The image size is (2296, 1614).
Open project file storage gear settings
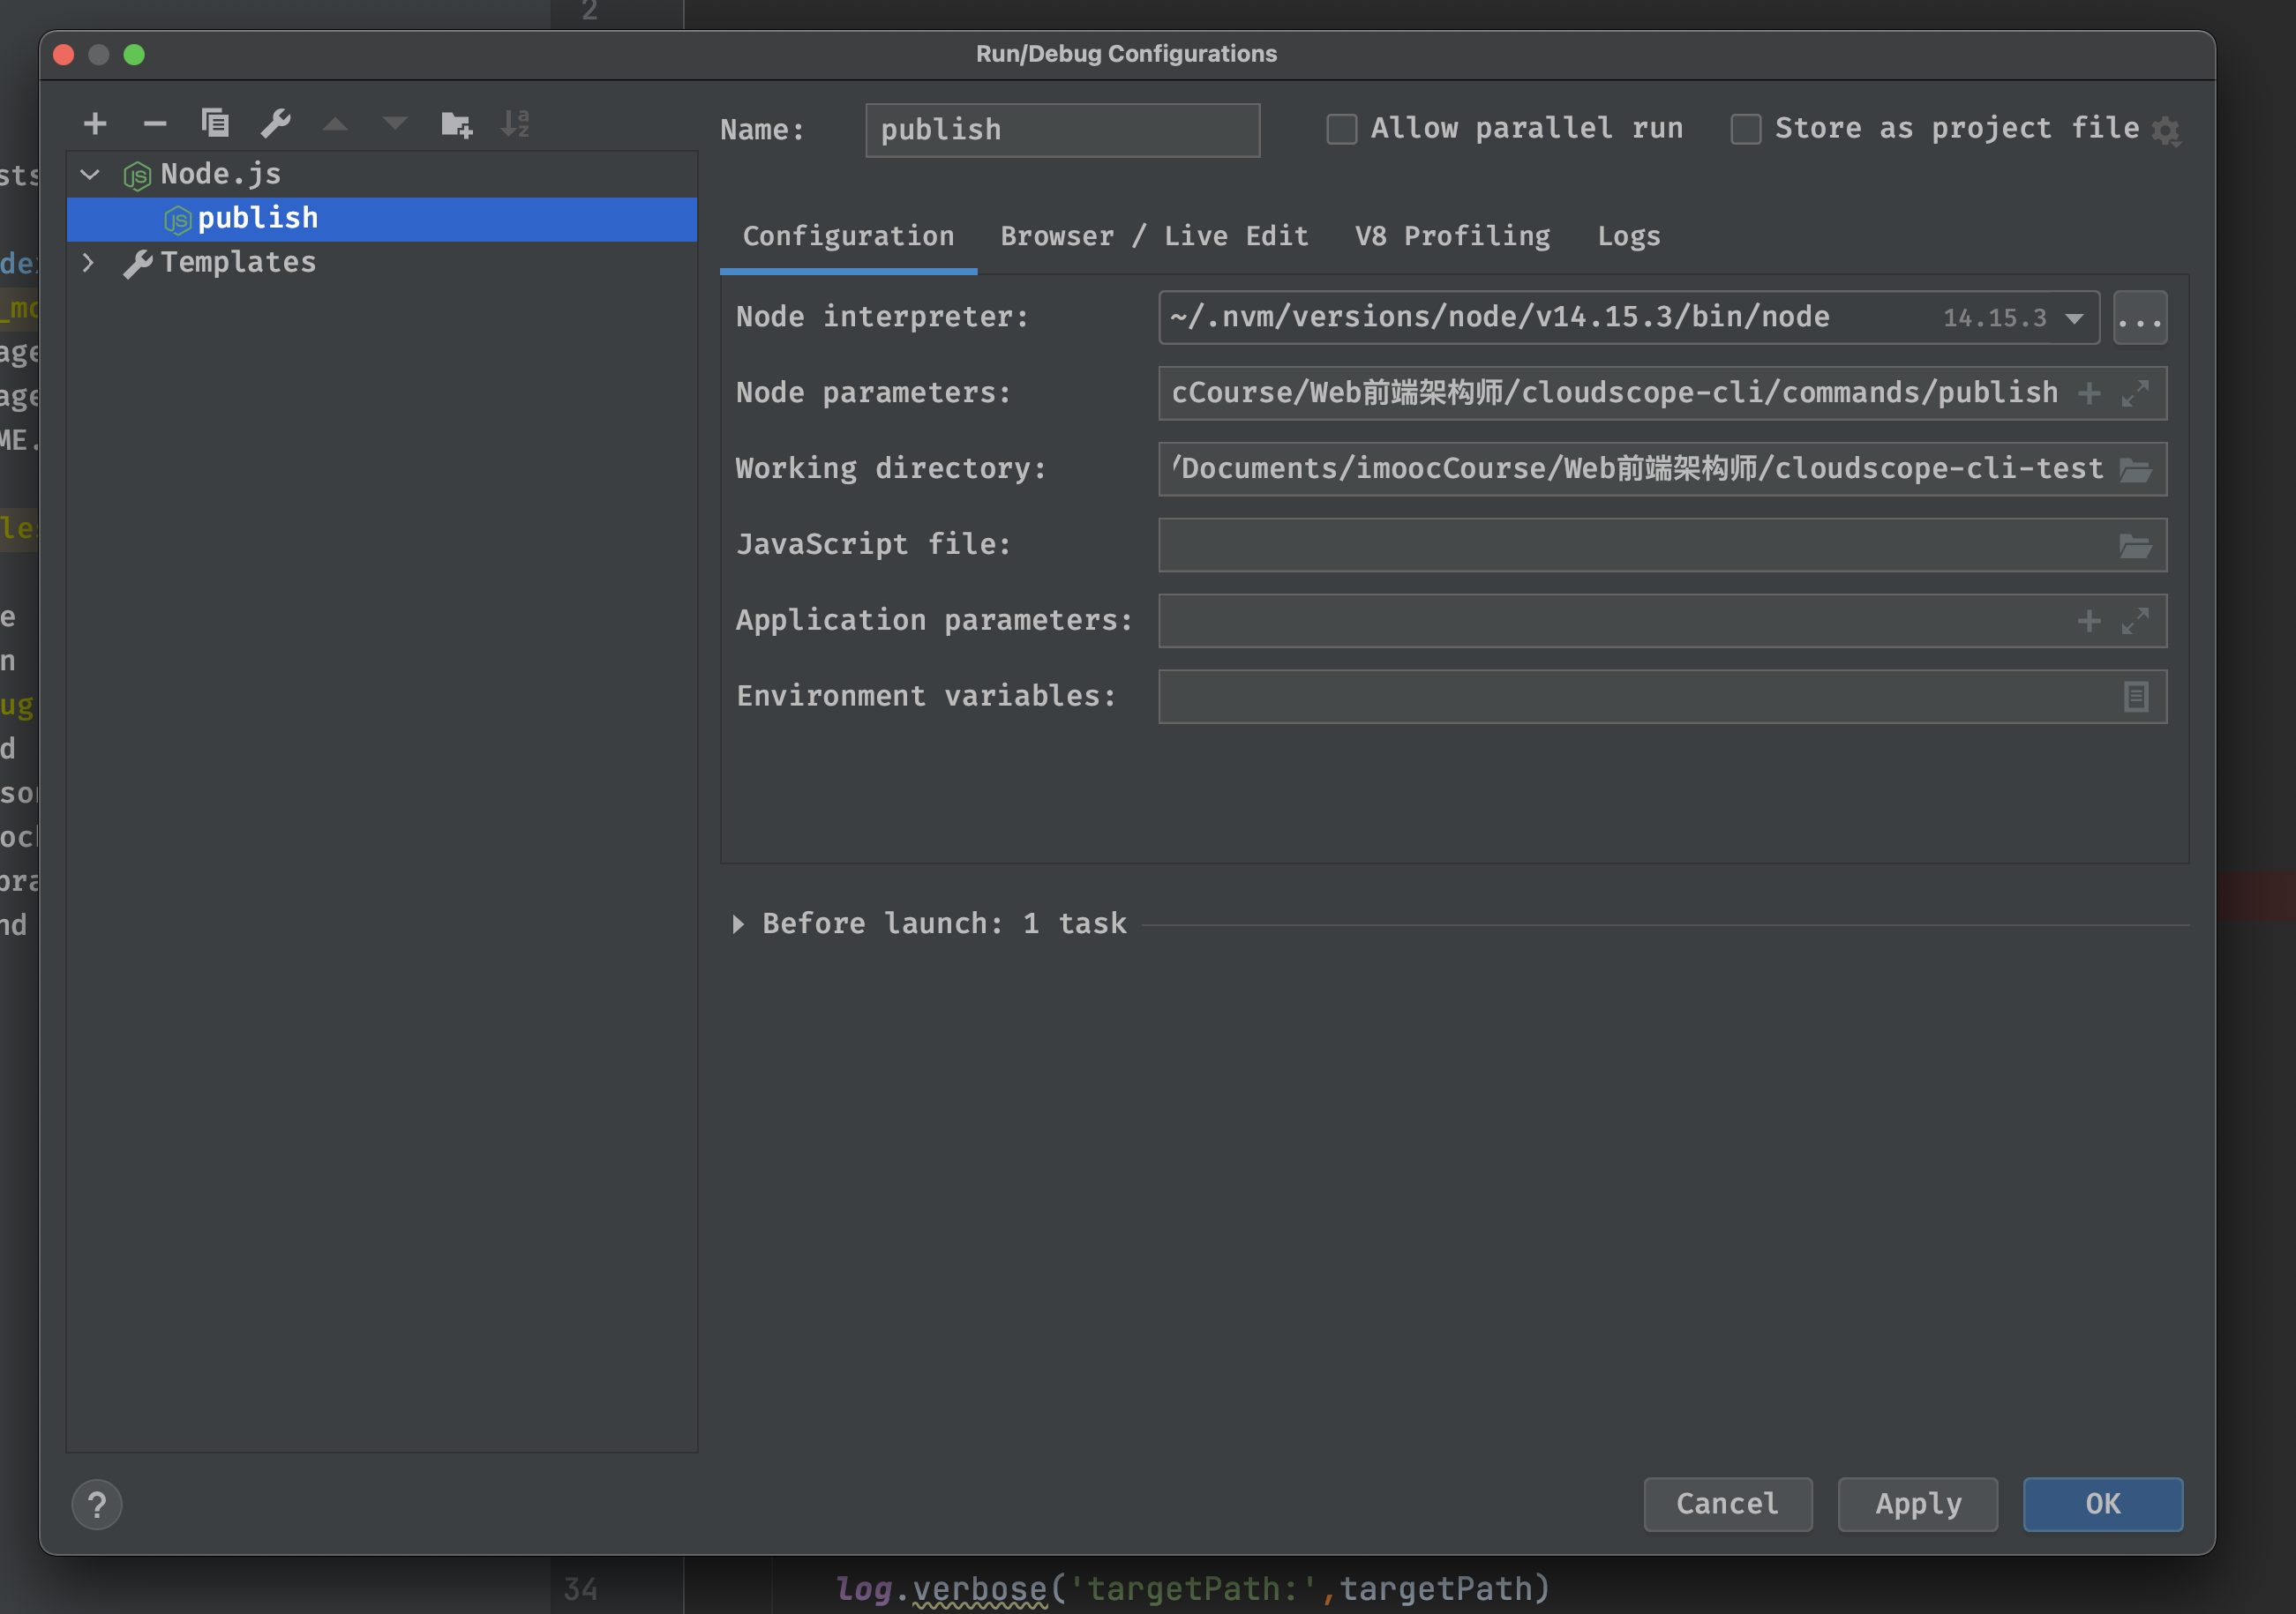coord(2166,131)
